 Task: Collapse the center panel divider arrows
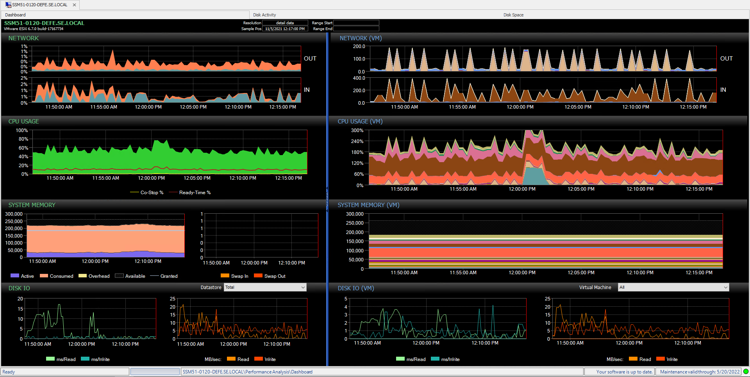[x=327, y=189]
